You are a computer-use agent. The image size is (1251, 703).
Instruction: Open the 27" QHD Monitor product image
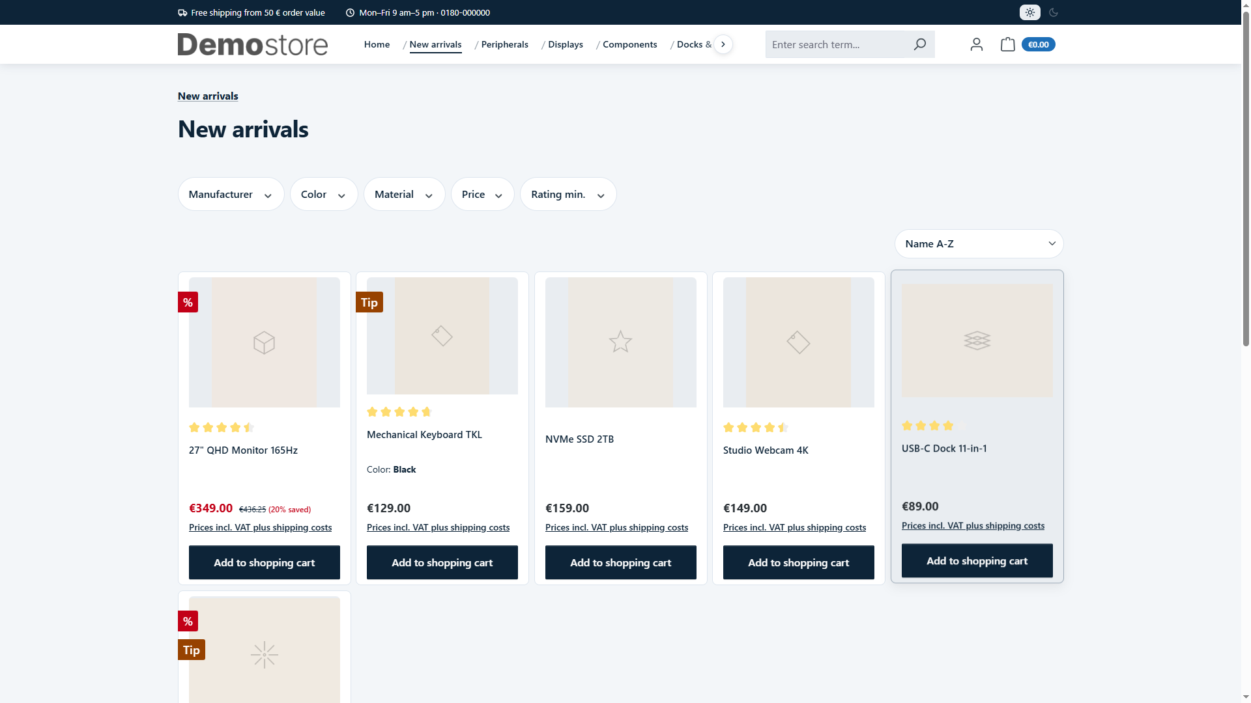(265, 342)
